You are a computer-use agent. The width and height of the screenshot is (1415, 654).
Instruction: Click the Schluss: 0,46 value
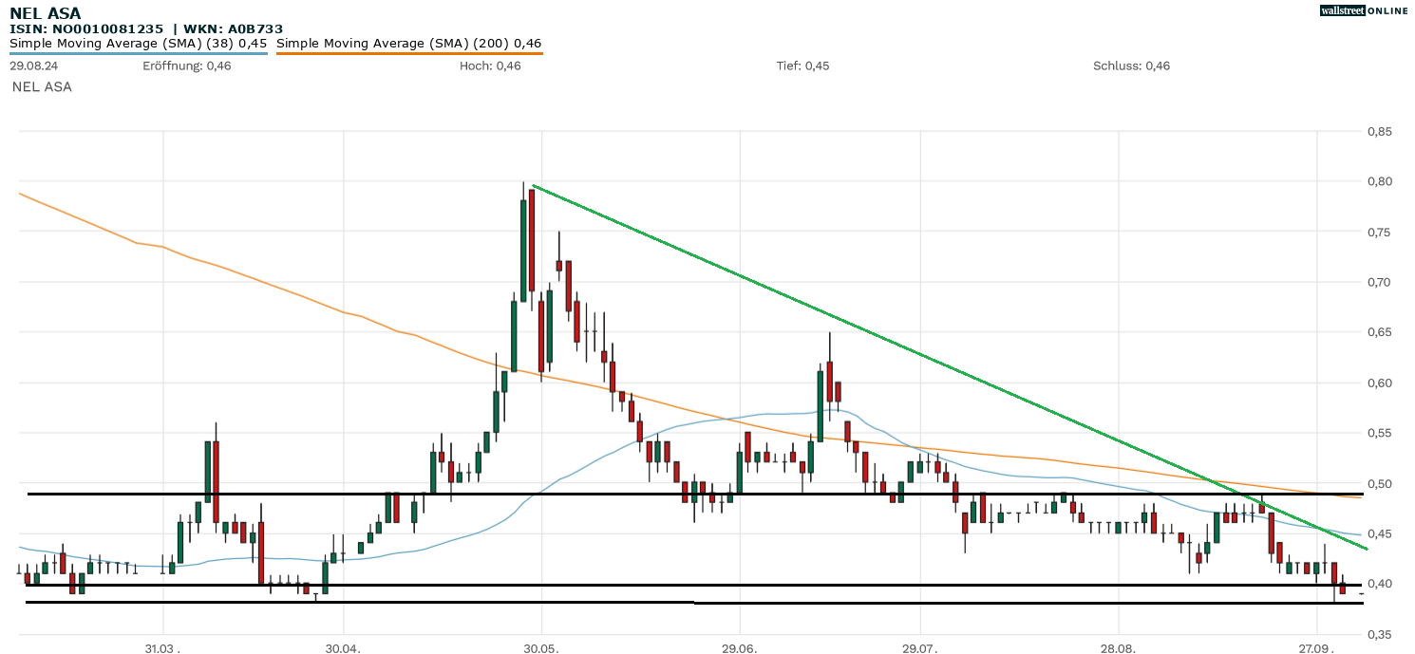[x=1131, y=65]
